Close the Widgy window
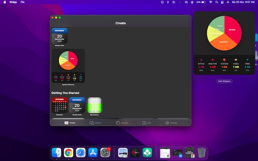The width and height of the screenshot is (258, 161). point(52,18)
